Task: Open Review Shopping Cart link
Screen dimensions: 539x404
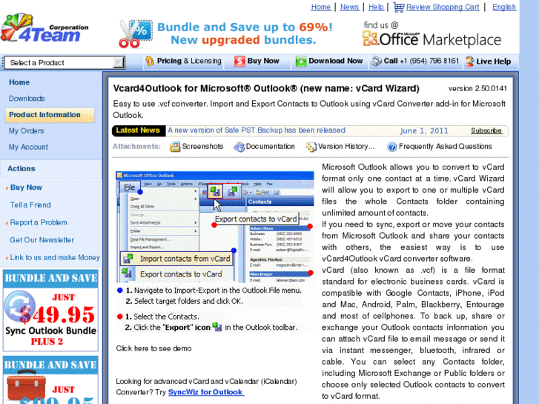Action: point(443,7)
